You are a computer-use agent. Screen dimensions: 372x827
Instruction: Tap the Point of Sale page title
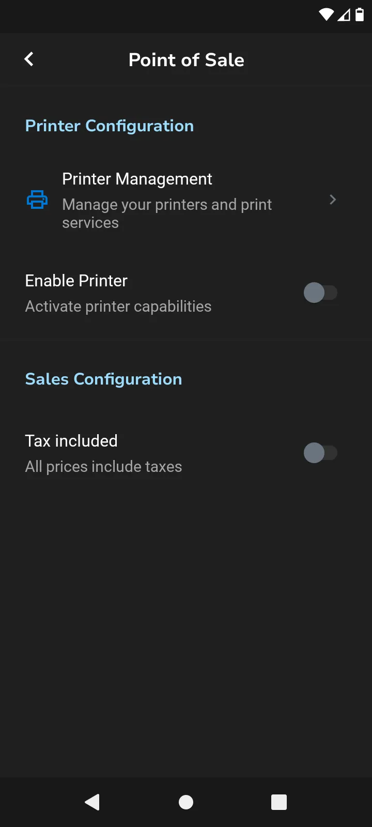pyautogui.click(x=186, y=60)
